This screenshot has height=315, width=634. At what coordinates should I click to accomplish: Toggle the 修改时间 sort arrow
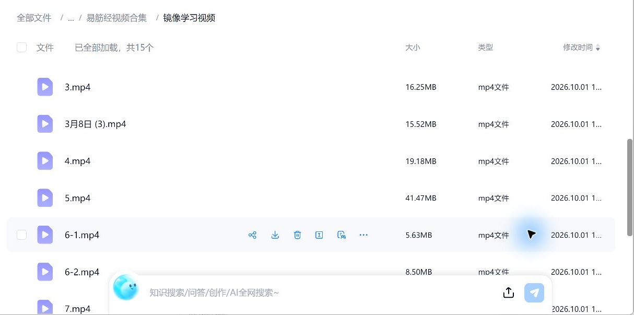tap(598, 48)
